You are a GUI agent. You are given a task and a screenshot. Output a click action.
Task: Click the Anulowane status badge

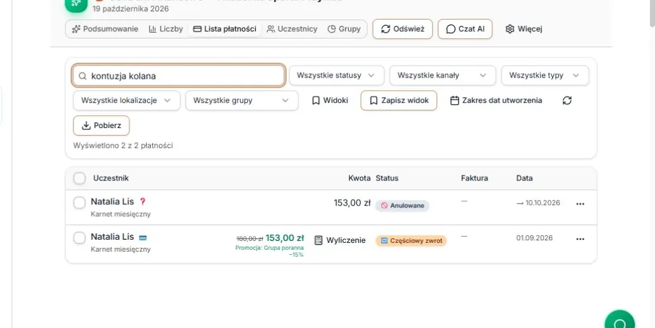click(402, 205)
